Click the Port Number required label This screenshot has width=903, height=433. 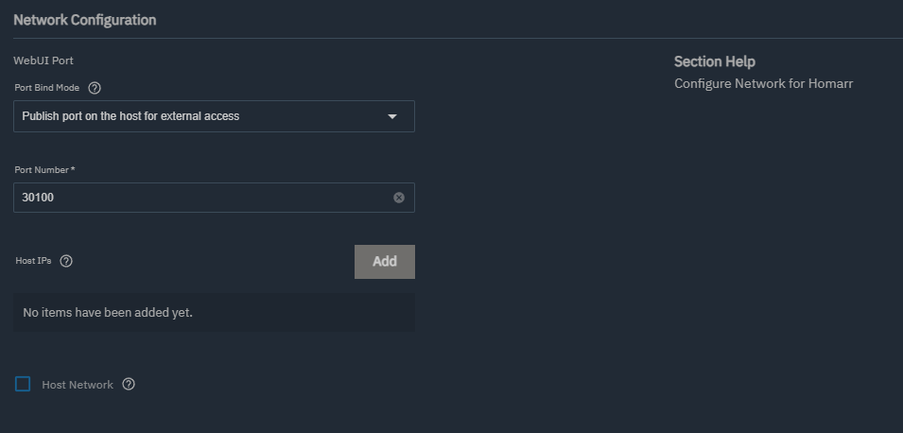click(45, 170)
